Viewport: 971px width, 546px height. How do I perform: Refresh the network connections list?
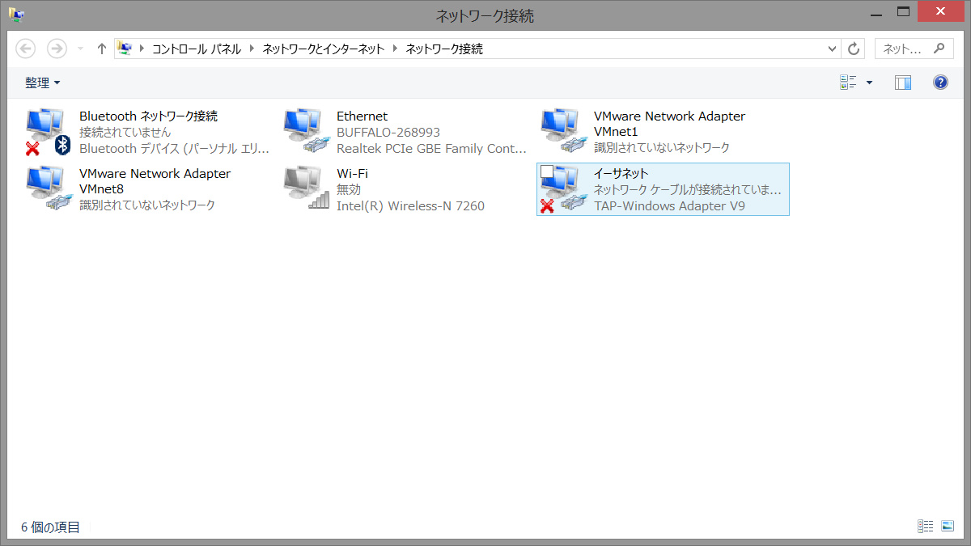[x=854, y=49]
